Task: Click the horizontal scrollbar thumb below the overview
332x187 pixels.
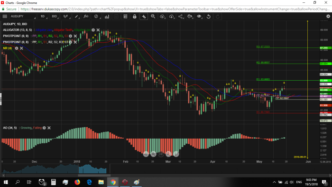Action: click(x=94, y=175)
